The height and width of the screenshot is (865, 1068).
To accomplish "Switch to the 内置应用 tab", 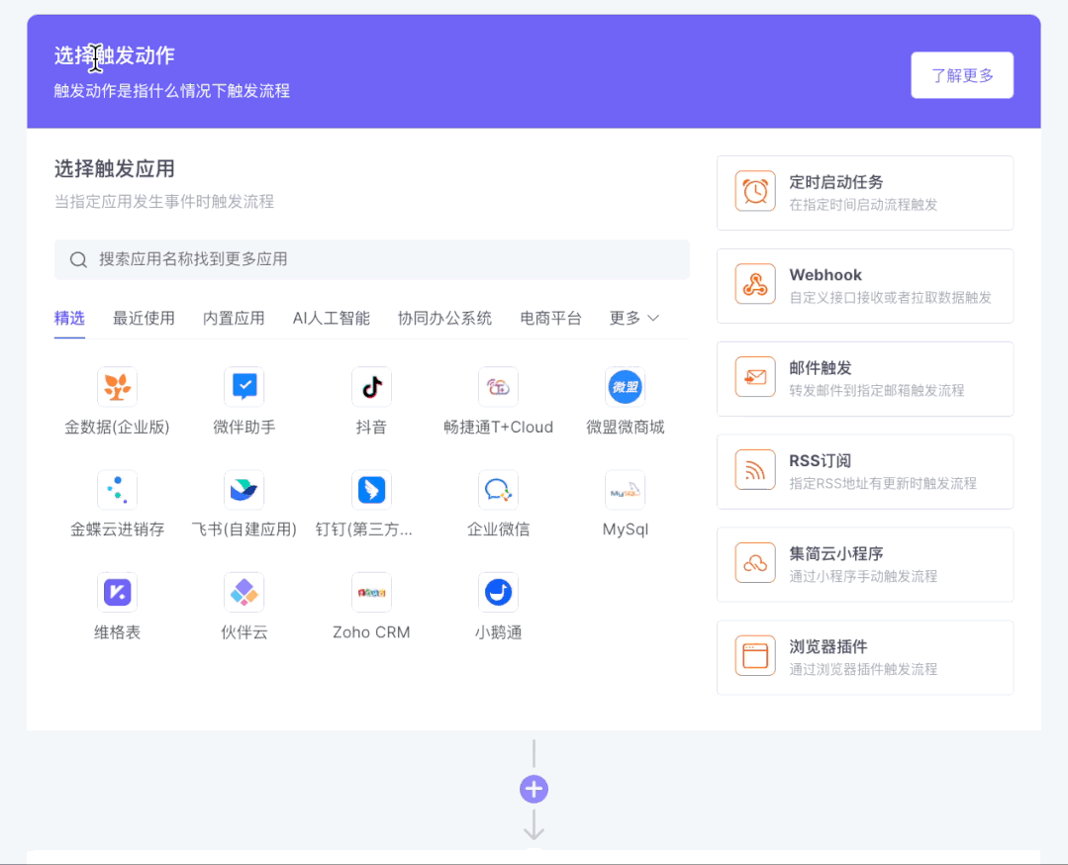I will (x=234, y=318).
